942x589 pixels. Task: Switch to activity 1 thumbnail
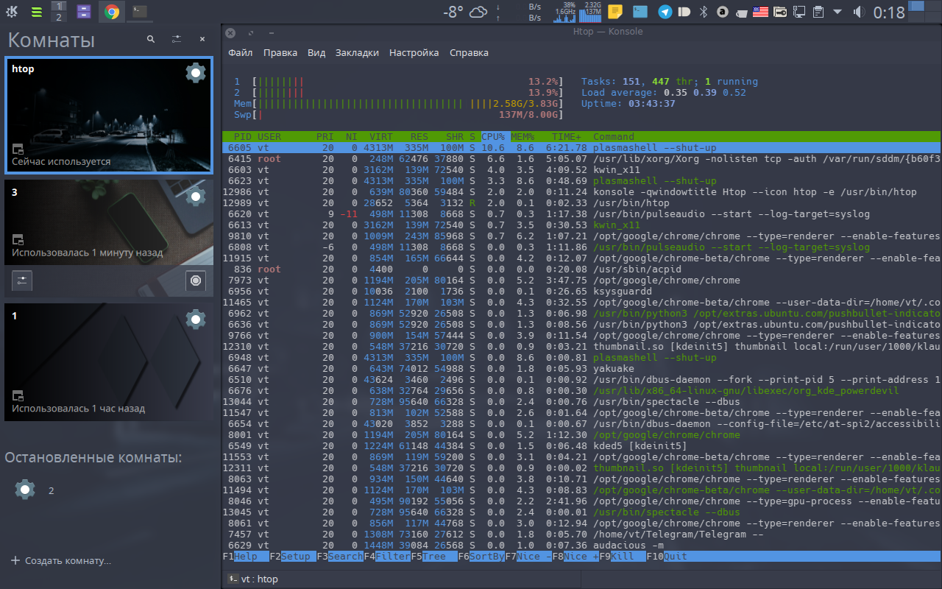pyautogui.click(x=108, y=362)
